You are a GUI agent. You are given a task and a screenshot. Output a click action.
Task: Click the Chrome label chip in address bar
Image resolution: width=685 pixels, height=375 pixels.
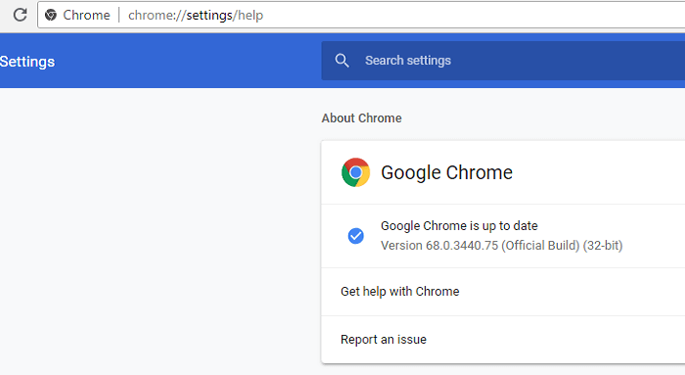(86, 16)
